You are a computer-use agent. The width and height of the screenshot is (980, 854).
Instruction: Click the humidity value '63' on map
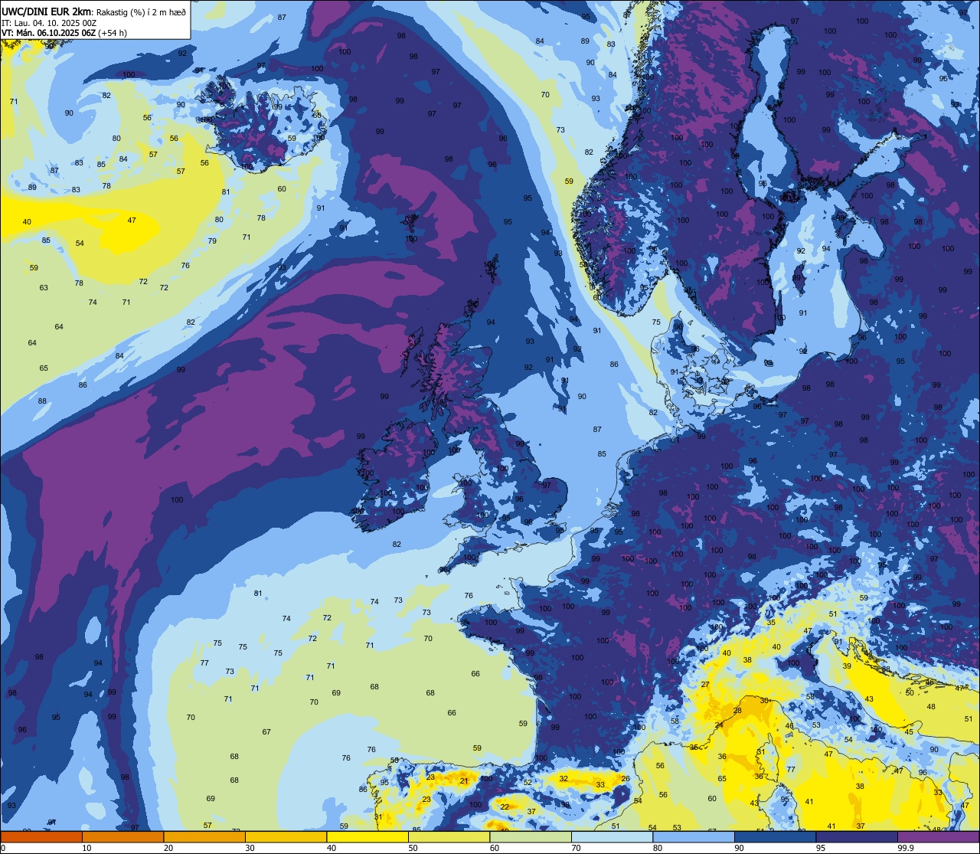[x=44, y=288]
